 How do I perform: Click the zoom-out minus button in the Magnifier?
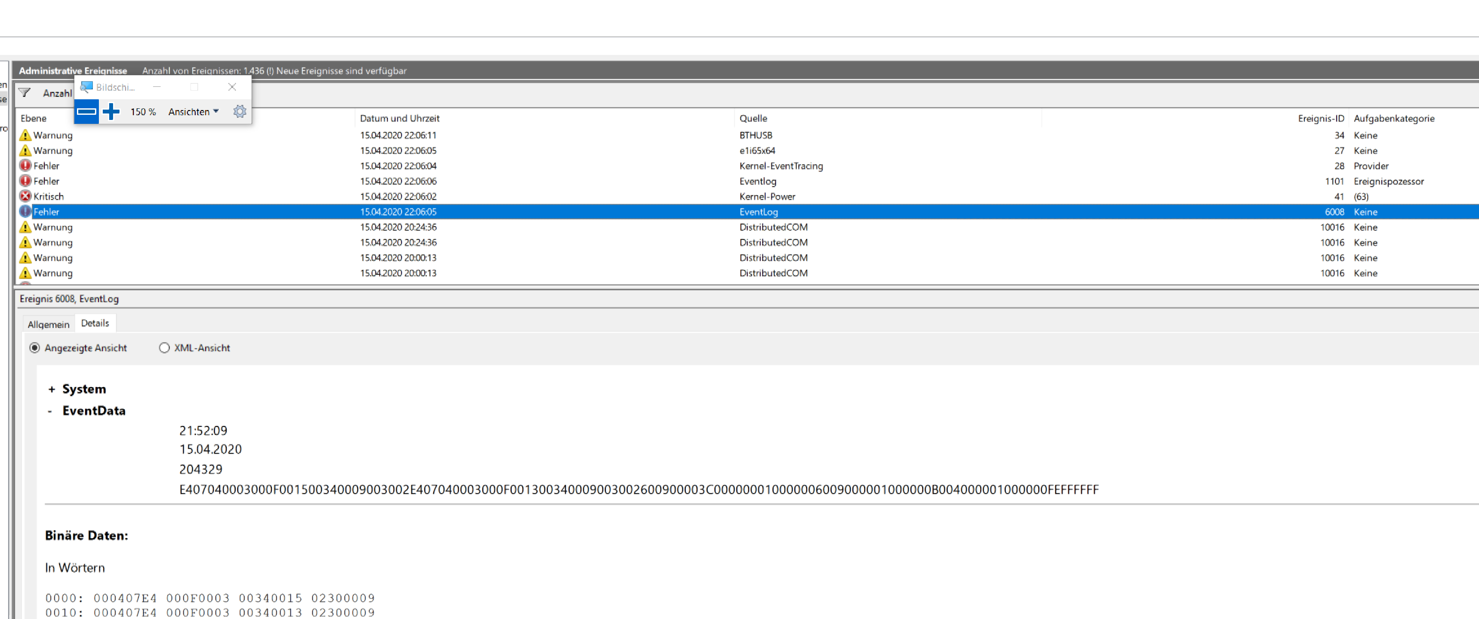[87, 111]
